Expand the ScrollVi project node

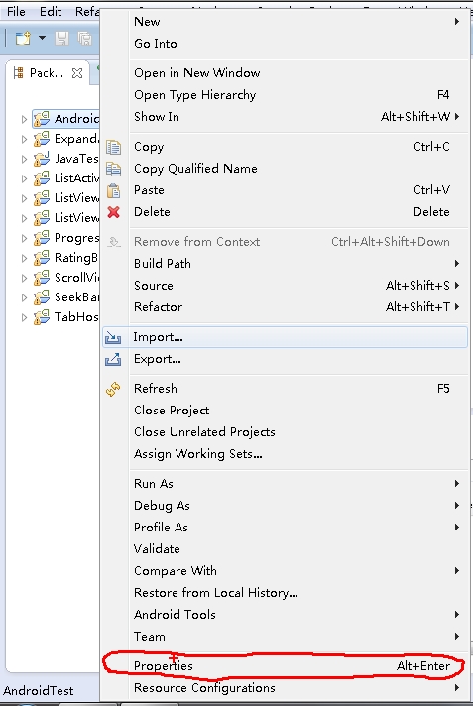(25, 278)
